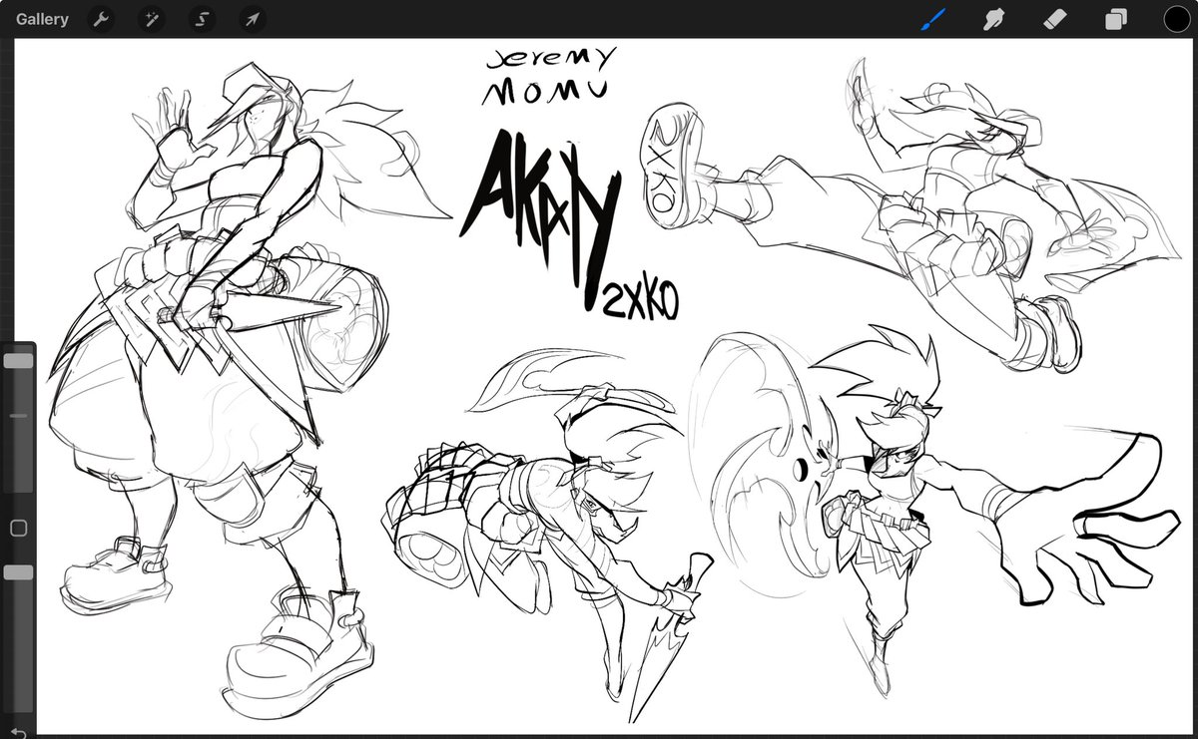Image resolution: width=1198 pixels, height=739 pixels.
Task: Select the Eraser tool
Action: 1055,19
